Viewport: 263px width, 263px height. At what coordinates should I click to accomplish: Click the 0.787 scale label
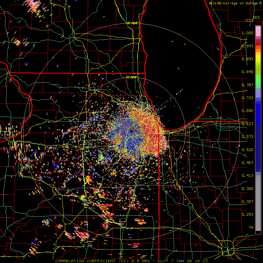(248, 85)
